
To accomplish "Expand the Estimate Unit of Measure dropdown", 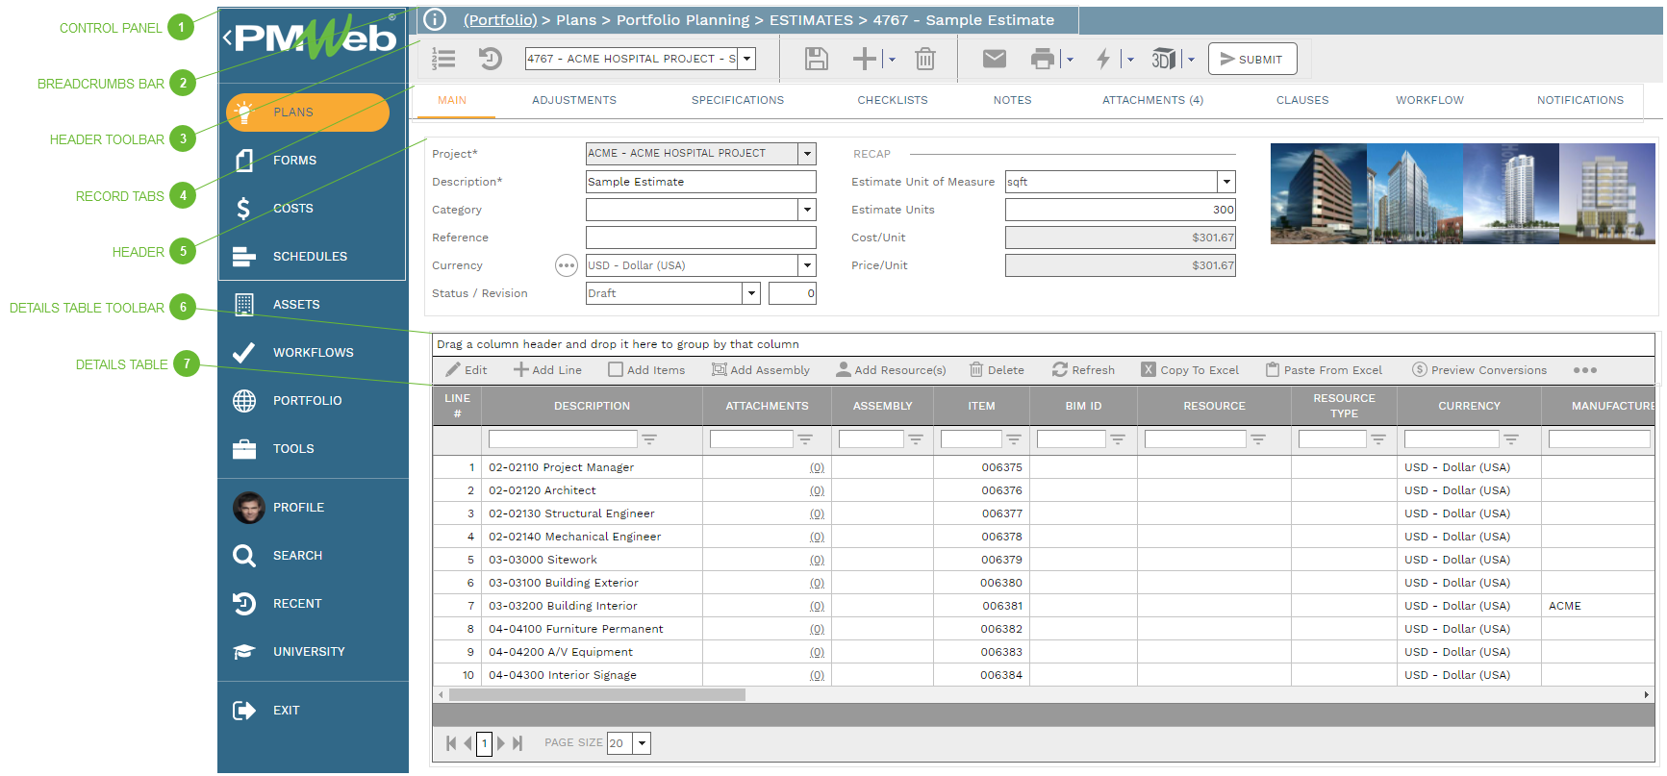I will [x=1225, y=182].
